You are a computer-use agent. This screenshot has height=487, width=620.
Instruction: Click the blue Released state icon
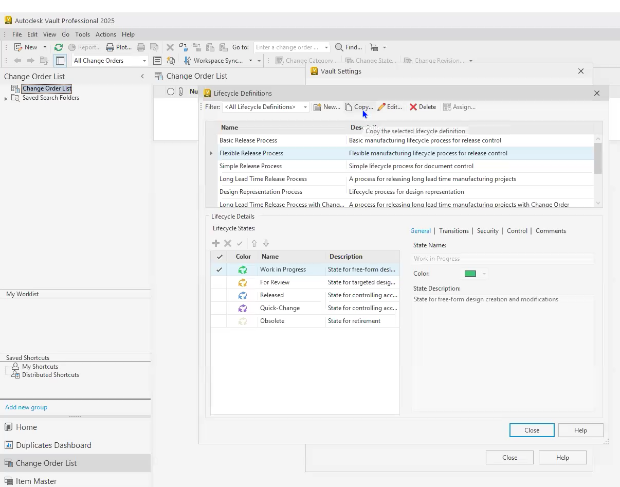pos(243,295)
